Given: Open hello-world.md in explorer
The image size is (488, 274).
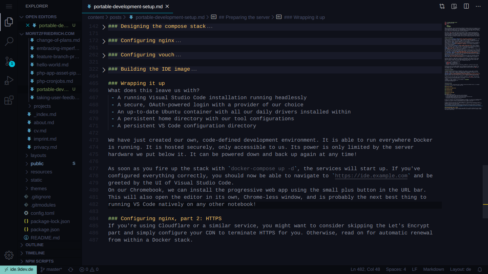Looking at the screenshot, I should [x=52, y=65].
